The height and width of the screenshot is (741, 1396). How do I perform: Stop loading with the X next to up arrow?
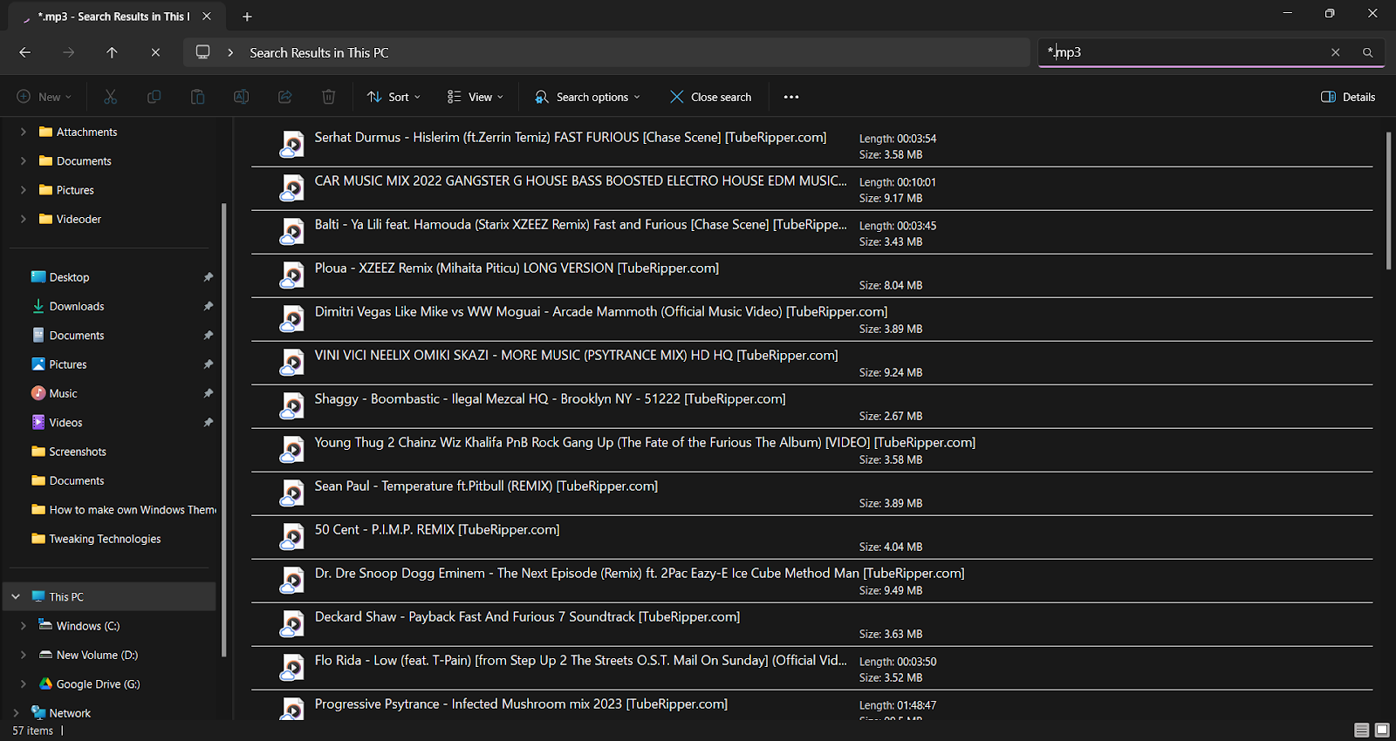[x=155, y=52]
